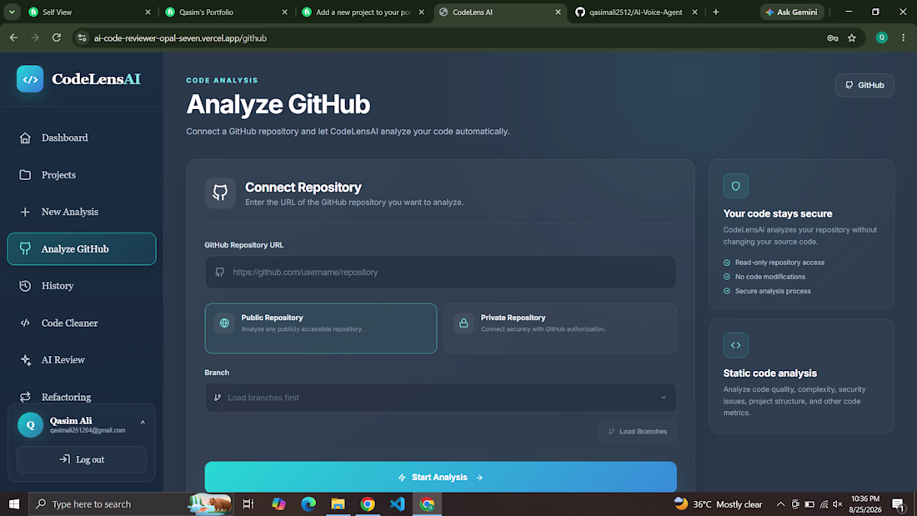Image resolution: width=917 pixels, height=516 pixels.
Task: Click the 'No code modifications' text
Action: click(x=770, y=277)
